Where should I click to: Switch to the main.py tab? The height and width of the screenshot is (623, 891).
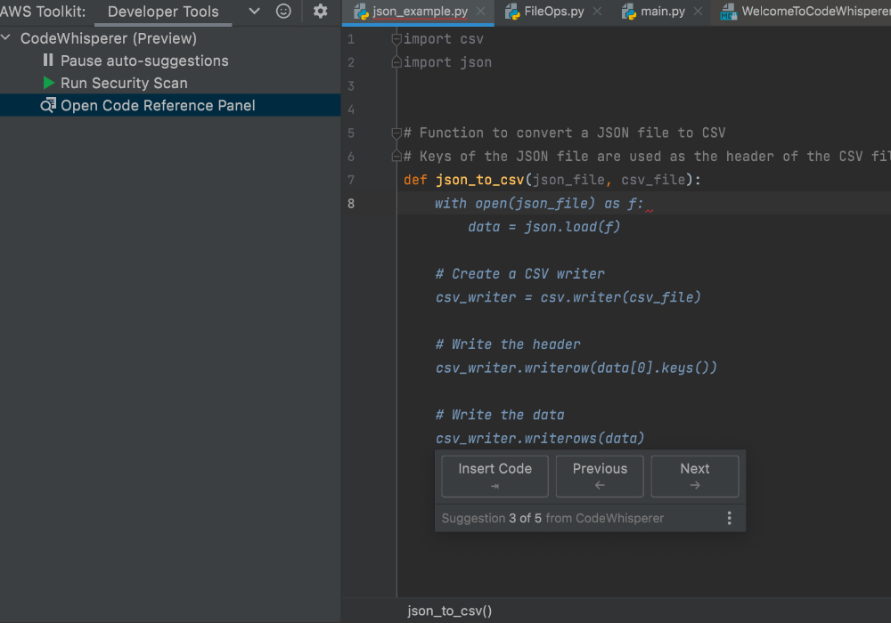click(662, 12)
